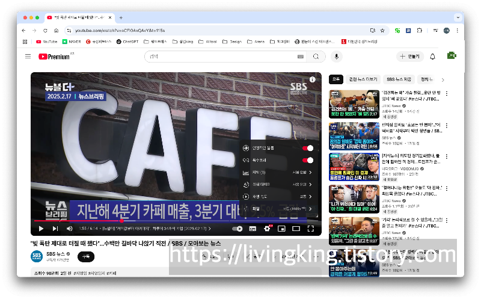Screen dimensions: 481x299
Task: Click the SBS 뉴스 channel name
Action: tap(55, 254)
